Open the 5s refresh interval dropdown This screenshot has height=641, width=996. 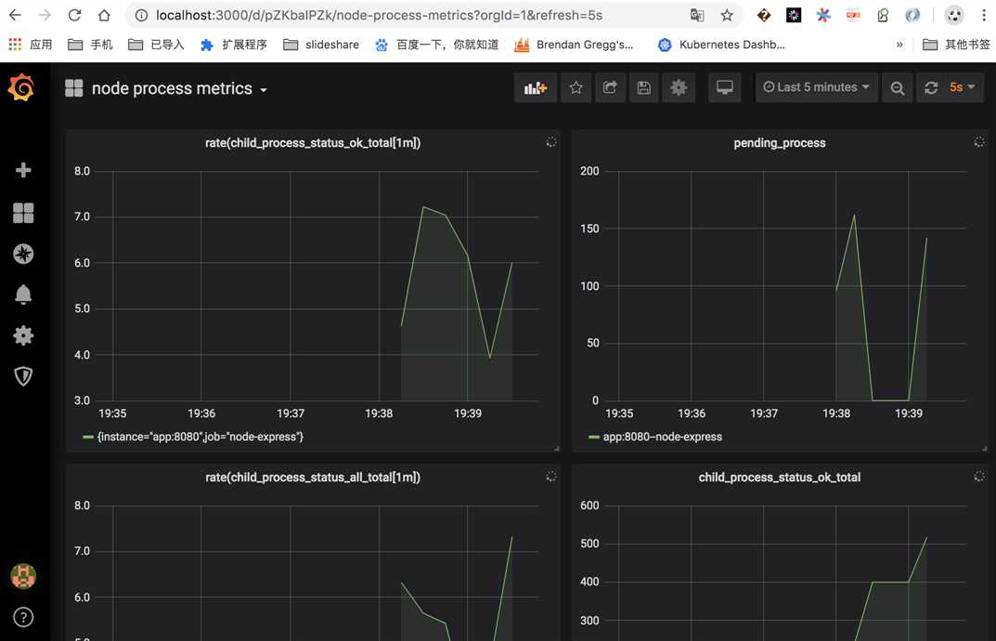click(961, 87)
